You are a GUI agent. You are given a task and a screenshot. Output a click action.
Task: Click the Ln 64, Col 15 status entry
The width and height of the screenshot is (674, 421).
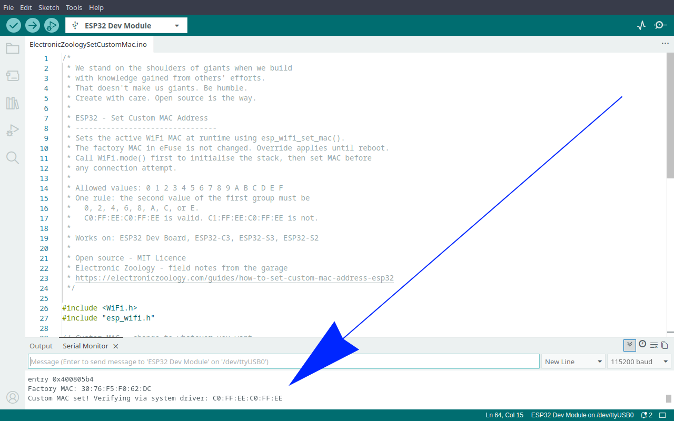(x=504, y=415)
